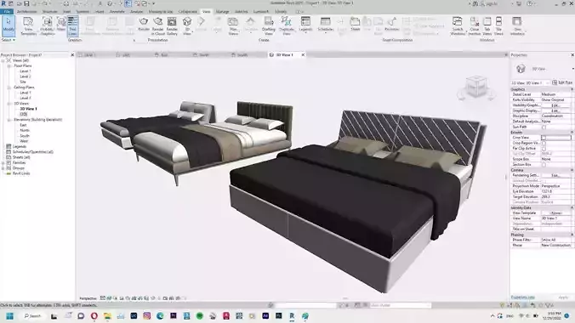Viewport: 575px width, 323px height.
Task: Open Revit from Windows taskbar
Action: click(x=292, y=315)
